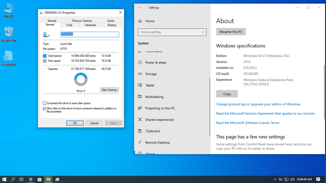Screen dimensions: 326x183
Task: Click Settings sidebar scrollbar
Action: 210,107
